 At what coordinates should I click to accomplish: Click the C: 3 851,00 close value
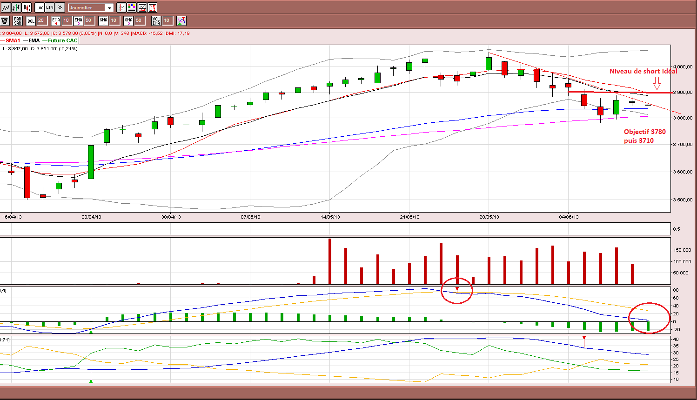click(x=44, y=49)
